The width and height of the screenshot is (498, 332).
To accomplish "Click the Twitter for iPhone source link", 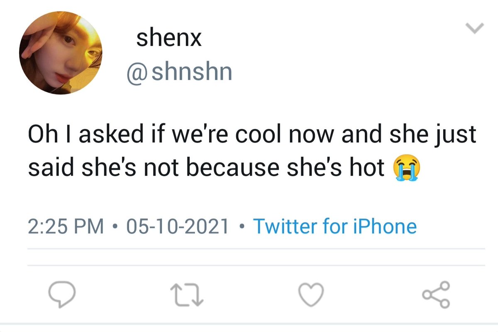I will pyautogui.click(x=335, y=227).
